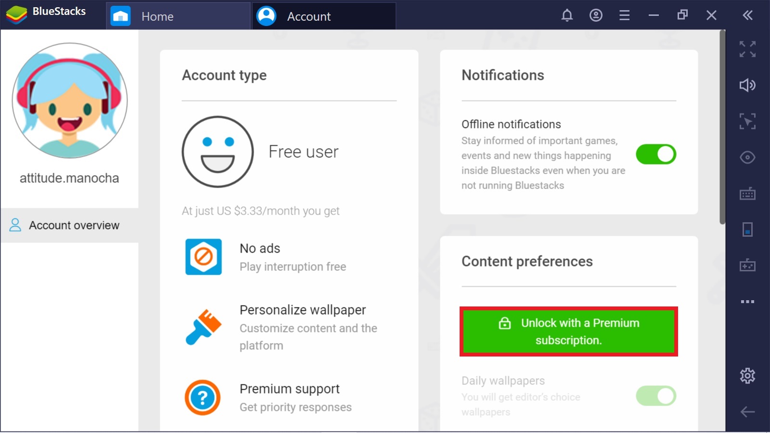Click the Free user smiley face icon
This screenshot has width=770, height=433.
point(218,152)
